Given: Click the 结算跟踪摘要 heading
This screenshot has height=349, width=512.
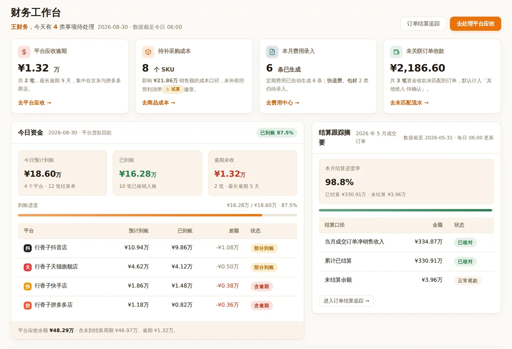Looking at the screenshot, I should click(334, 137).
